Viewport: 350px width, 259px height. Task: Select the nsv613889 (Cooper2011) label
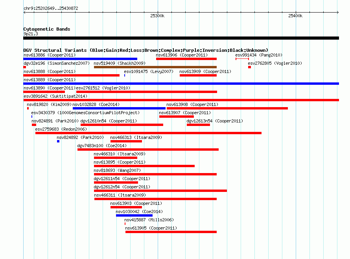(50, 80)
